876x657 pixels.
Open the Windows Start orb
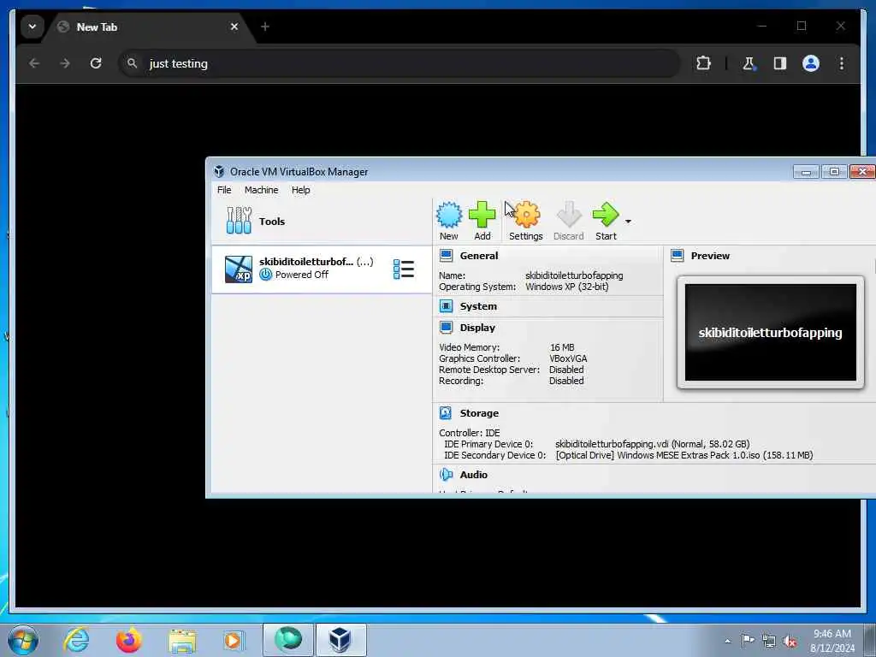click(23, 641)
